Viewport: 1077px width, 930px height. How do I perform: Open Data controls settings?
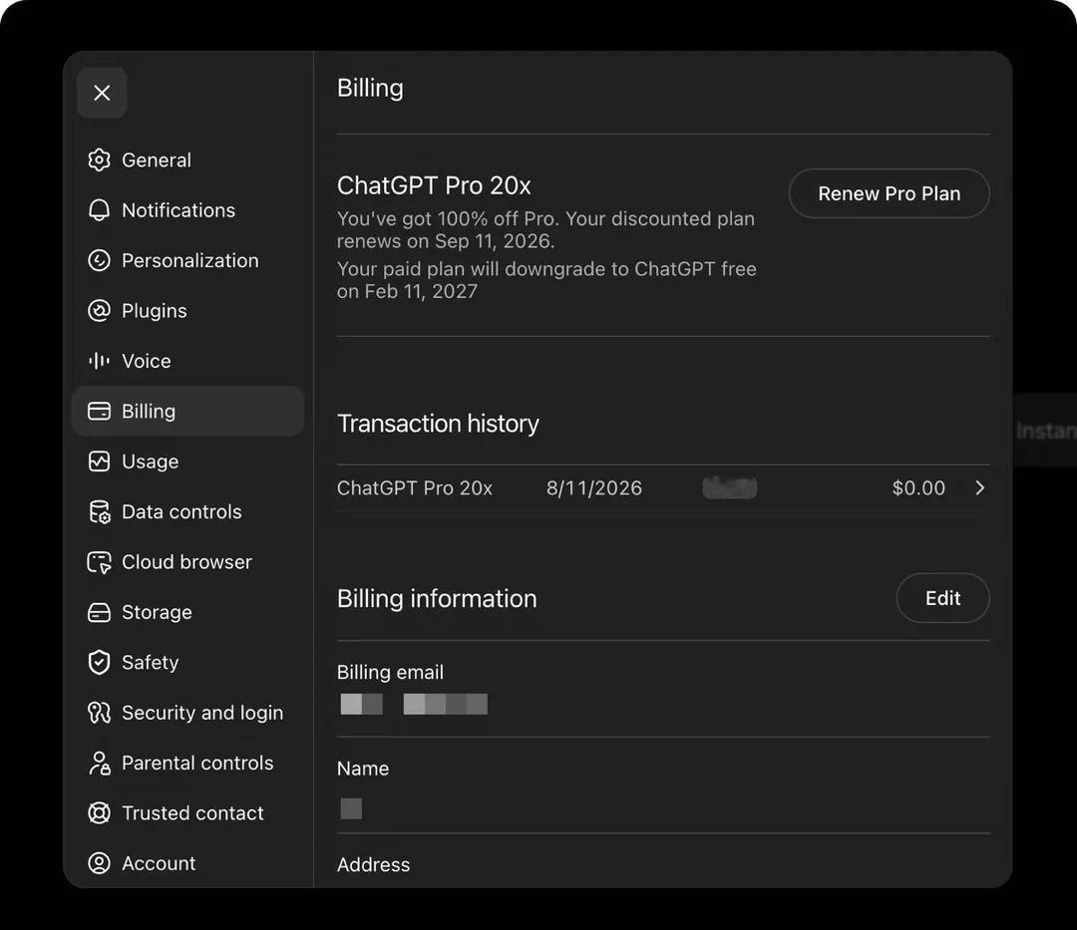pyautogui.click(x=187, y=511)
